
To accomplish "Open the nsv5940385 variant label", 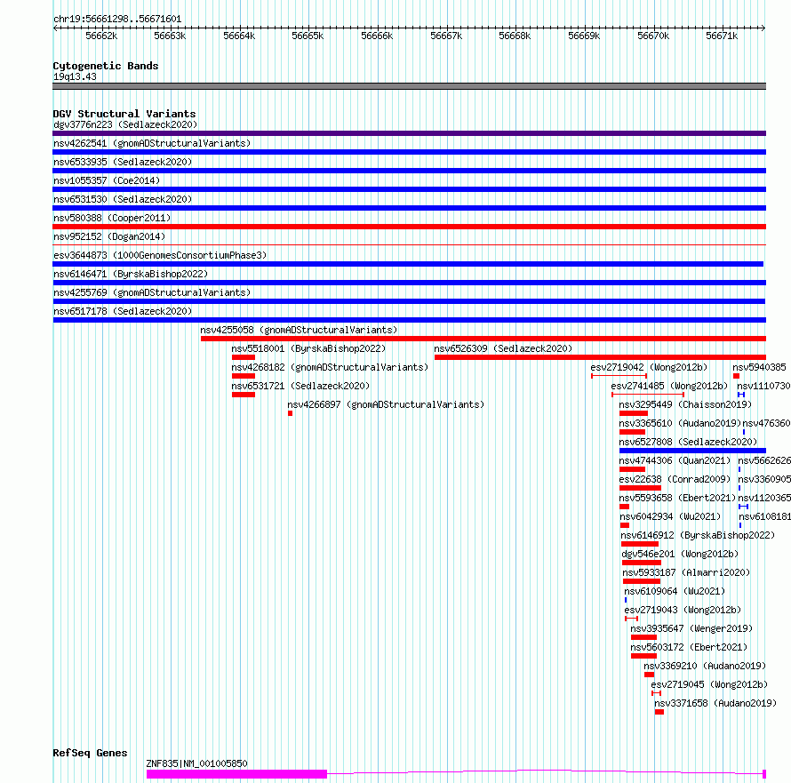I will pyautogui.click(x=759, y=367).
